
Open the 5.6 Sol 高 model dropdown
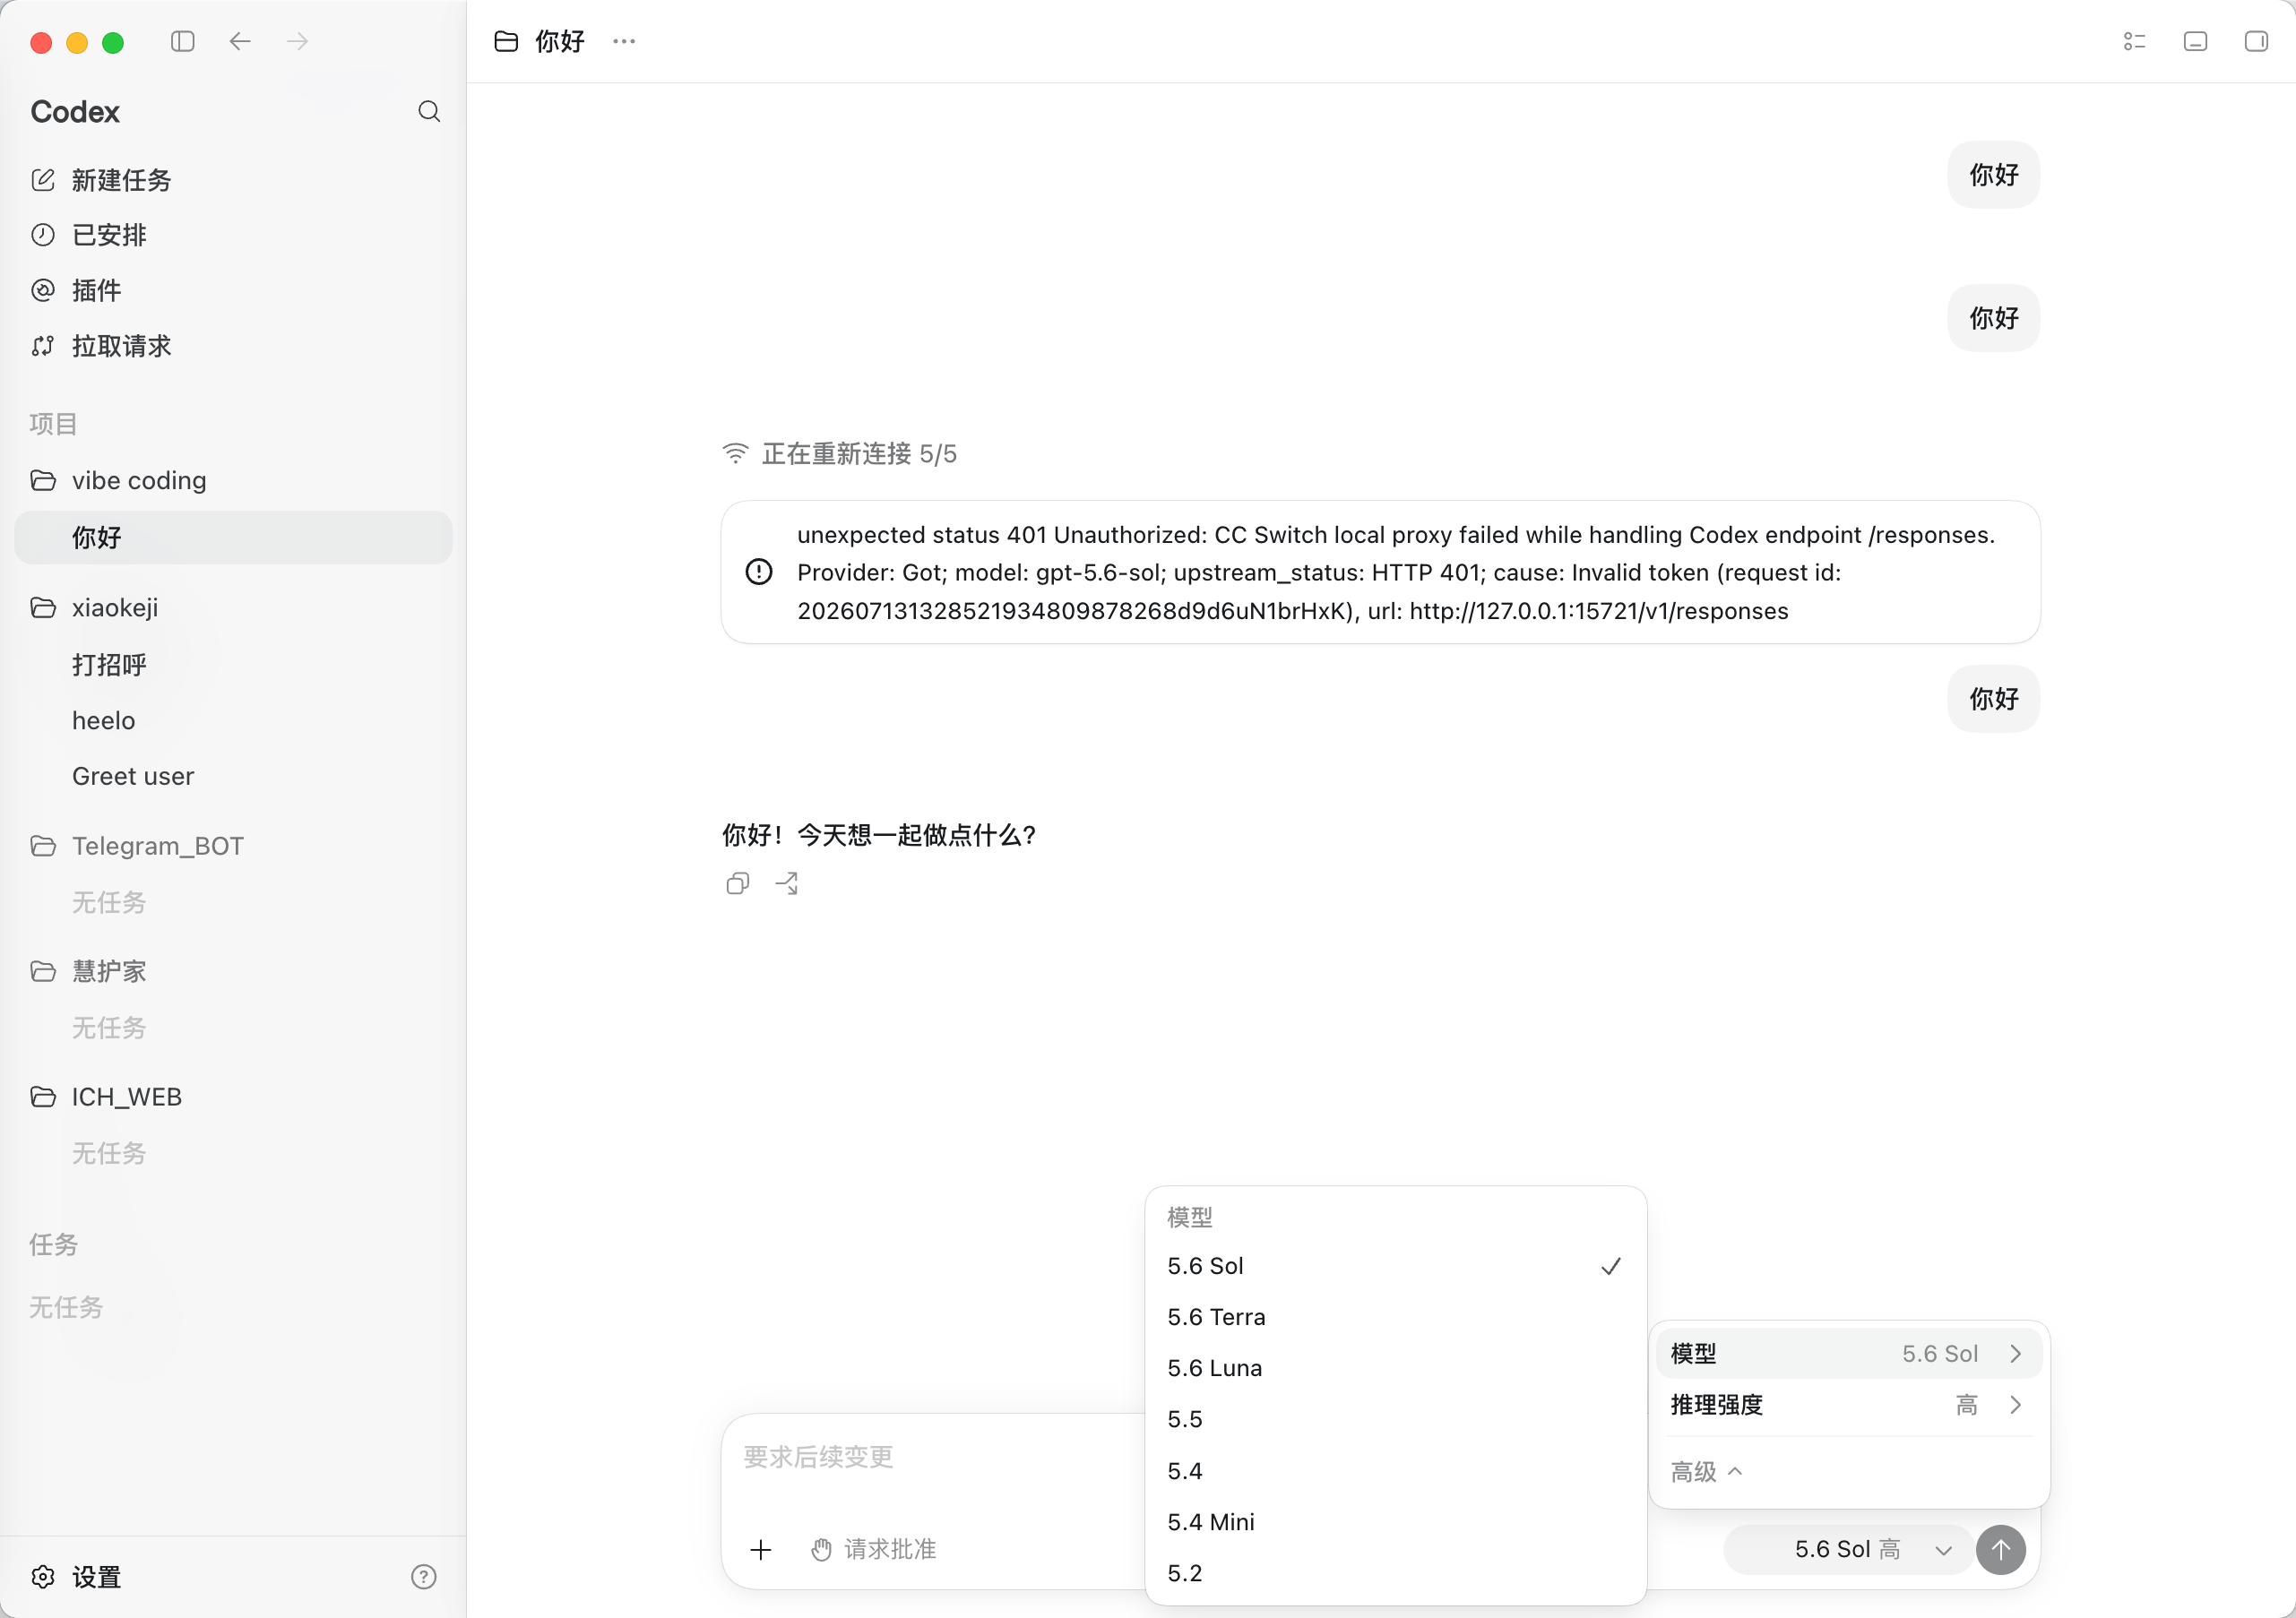(1849, 1550)
